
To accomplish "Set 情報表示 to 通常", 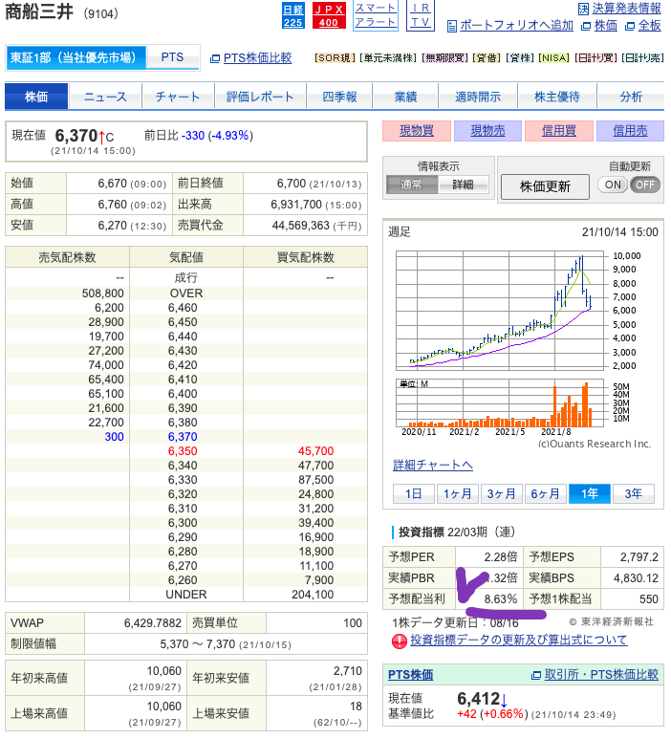I will [x=412, y=185].
